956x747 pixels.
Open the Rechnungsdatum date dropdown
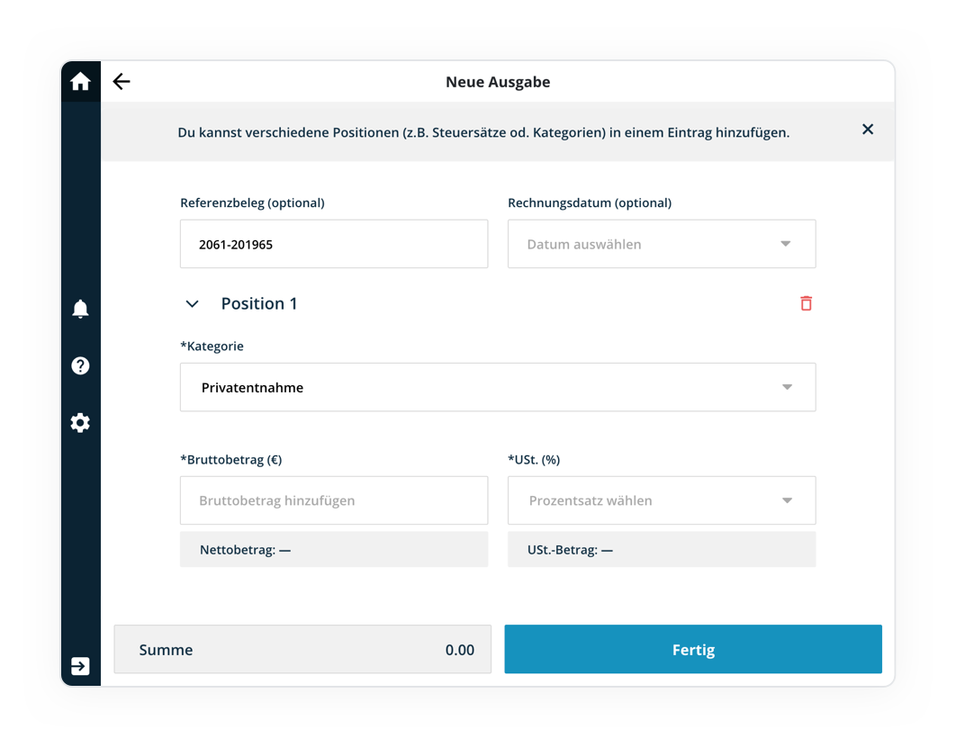coord(662,244)
